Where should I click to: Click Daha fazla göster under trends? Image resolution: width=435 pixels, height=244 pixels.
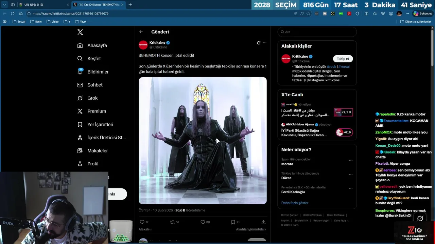pyautogui.click(x=295, y=203)
